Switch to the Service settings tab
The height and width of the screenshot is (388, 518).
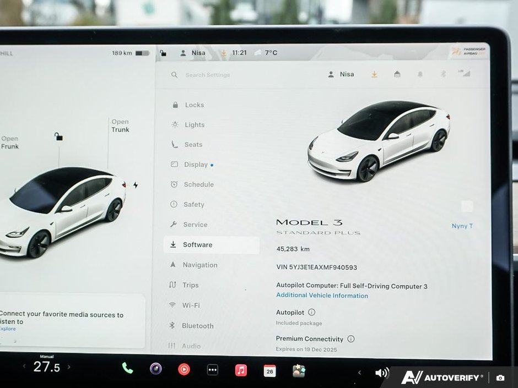click(195, 224)
